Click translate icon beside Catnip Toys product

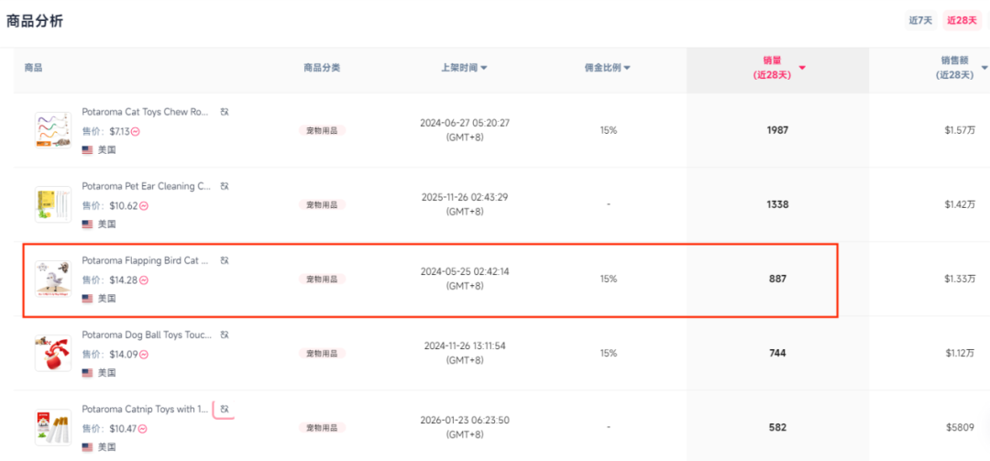coord(225,410)
